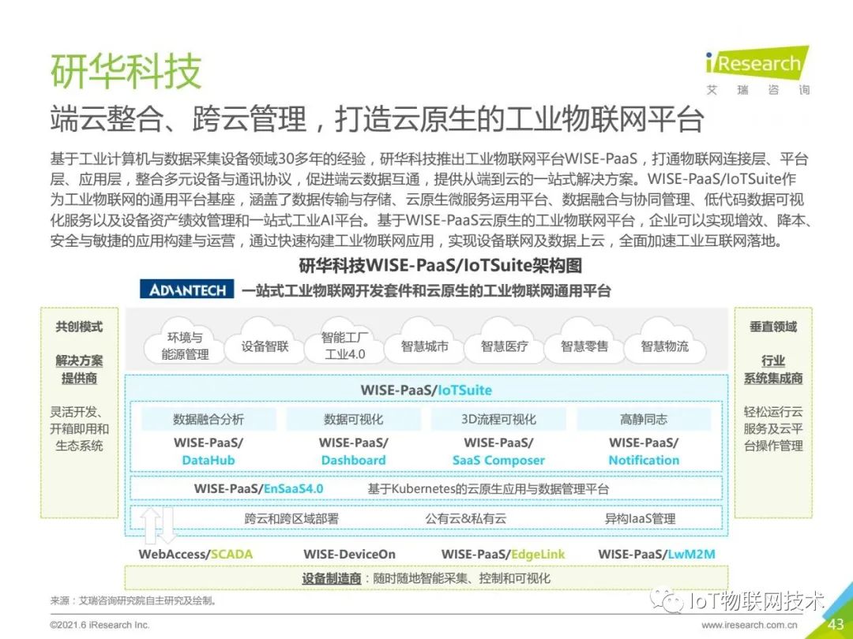Click the page number 43
The image size is (853, 639).
836,624
